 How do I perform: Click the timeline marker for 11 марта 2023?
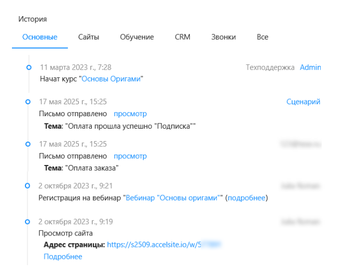pyautogui.click(x=29, y=67)
